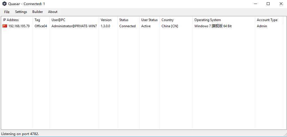Viewport: 287px width, 137px height.
Task: Click the Windows 7 64 Bit cell
Action: point(213,26)
